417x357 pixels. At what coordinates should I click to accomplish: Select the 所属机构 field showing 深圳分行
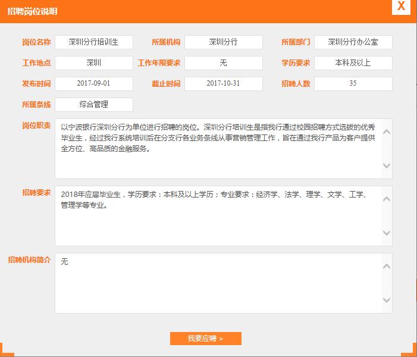pyautogui.click(x=223, y=42)
